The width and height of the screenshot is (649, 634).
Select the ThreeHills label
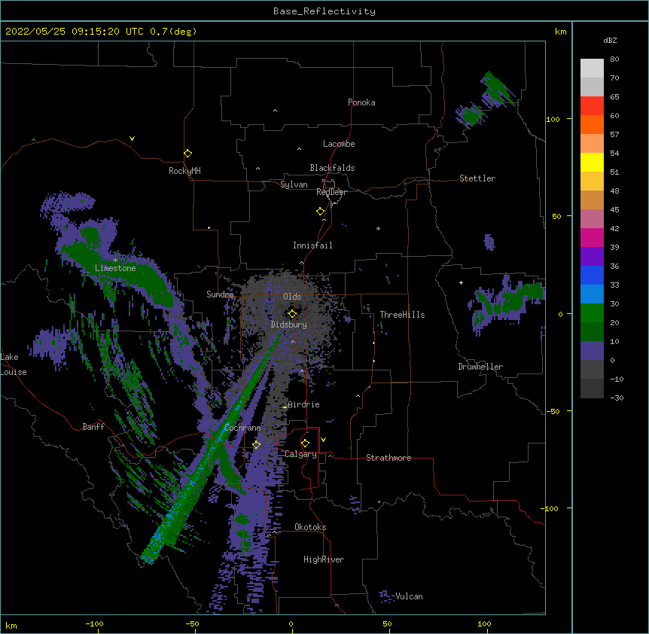pyautogui.click(x=402, y=315)
